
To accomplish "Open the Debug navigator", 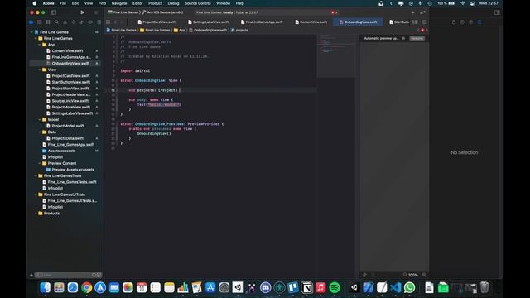I will click(82, 22).
